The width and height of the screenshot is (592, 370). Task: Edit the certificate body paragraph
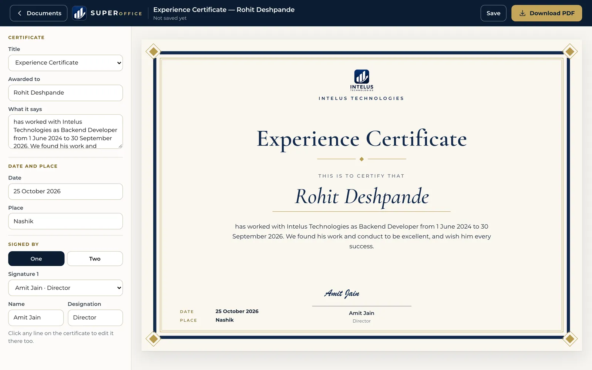coord(361,236)
